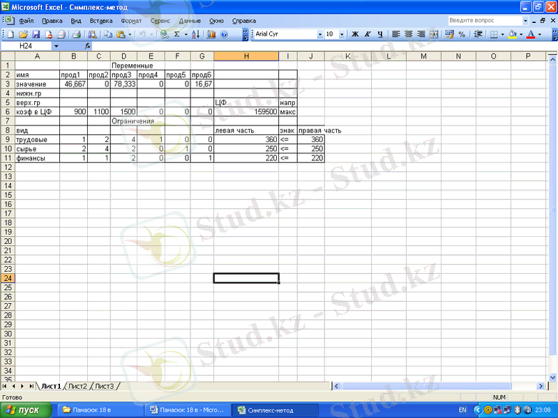Click the fx insert function button
Viewport: 558px width, 418px height.
88,46
